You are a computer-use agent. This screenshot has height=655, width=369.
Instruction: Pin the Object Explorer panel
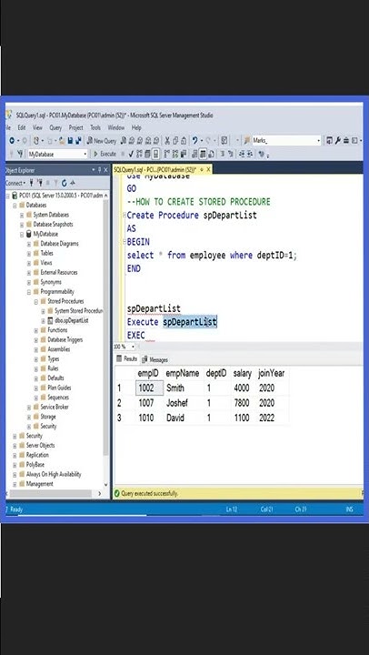(x=99, y=170)
